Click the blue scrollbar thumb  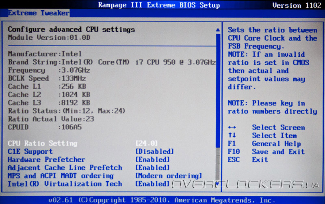coord(218,90)
